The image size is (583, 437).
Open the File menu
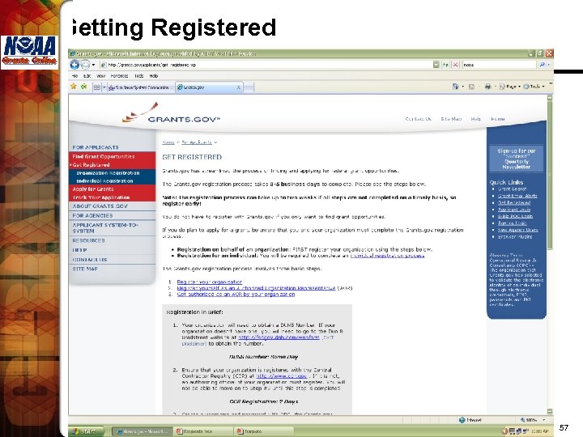(74, 76)
